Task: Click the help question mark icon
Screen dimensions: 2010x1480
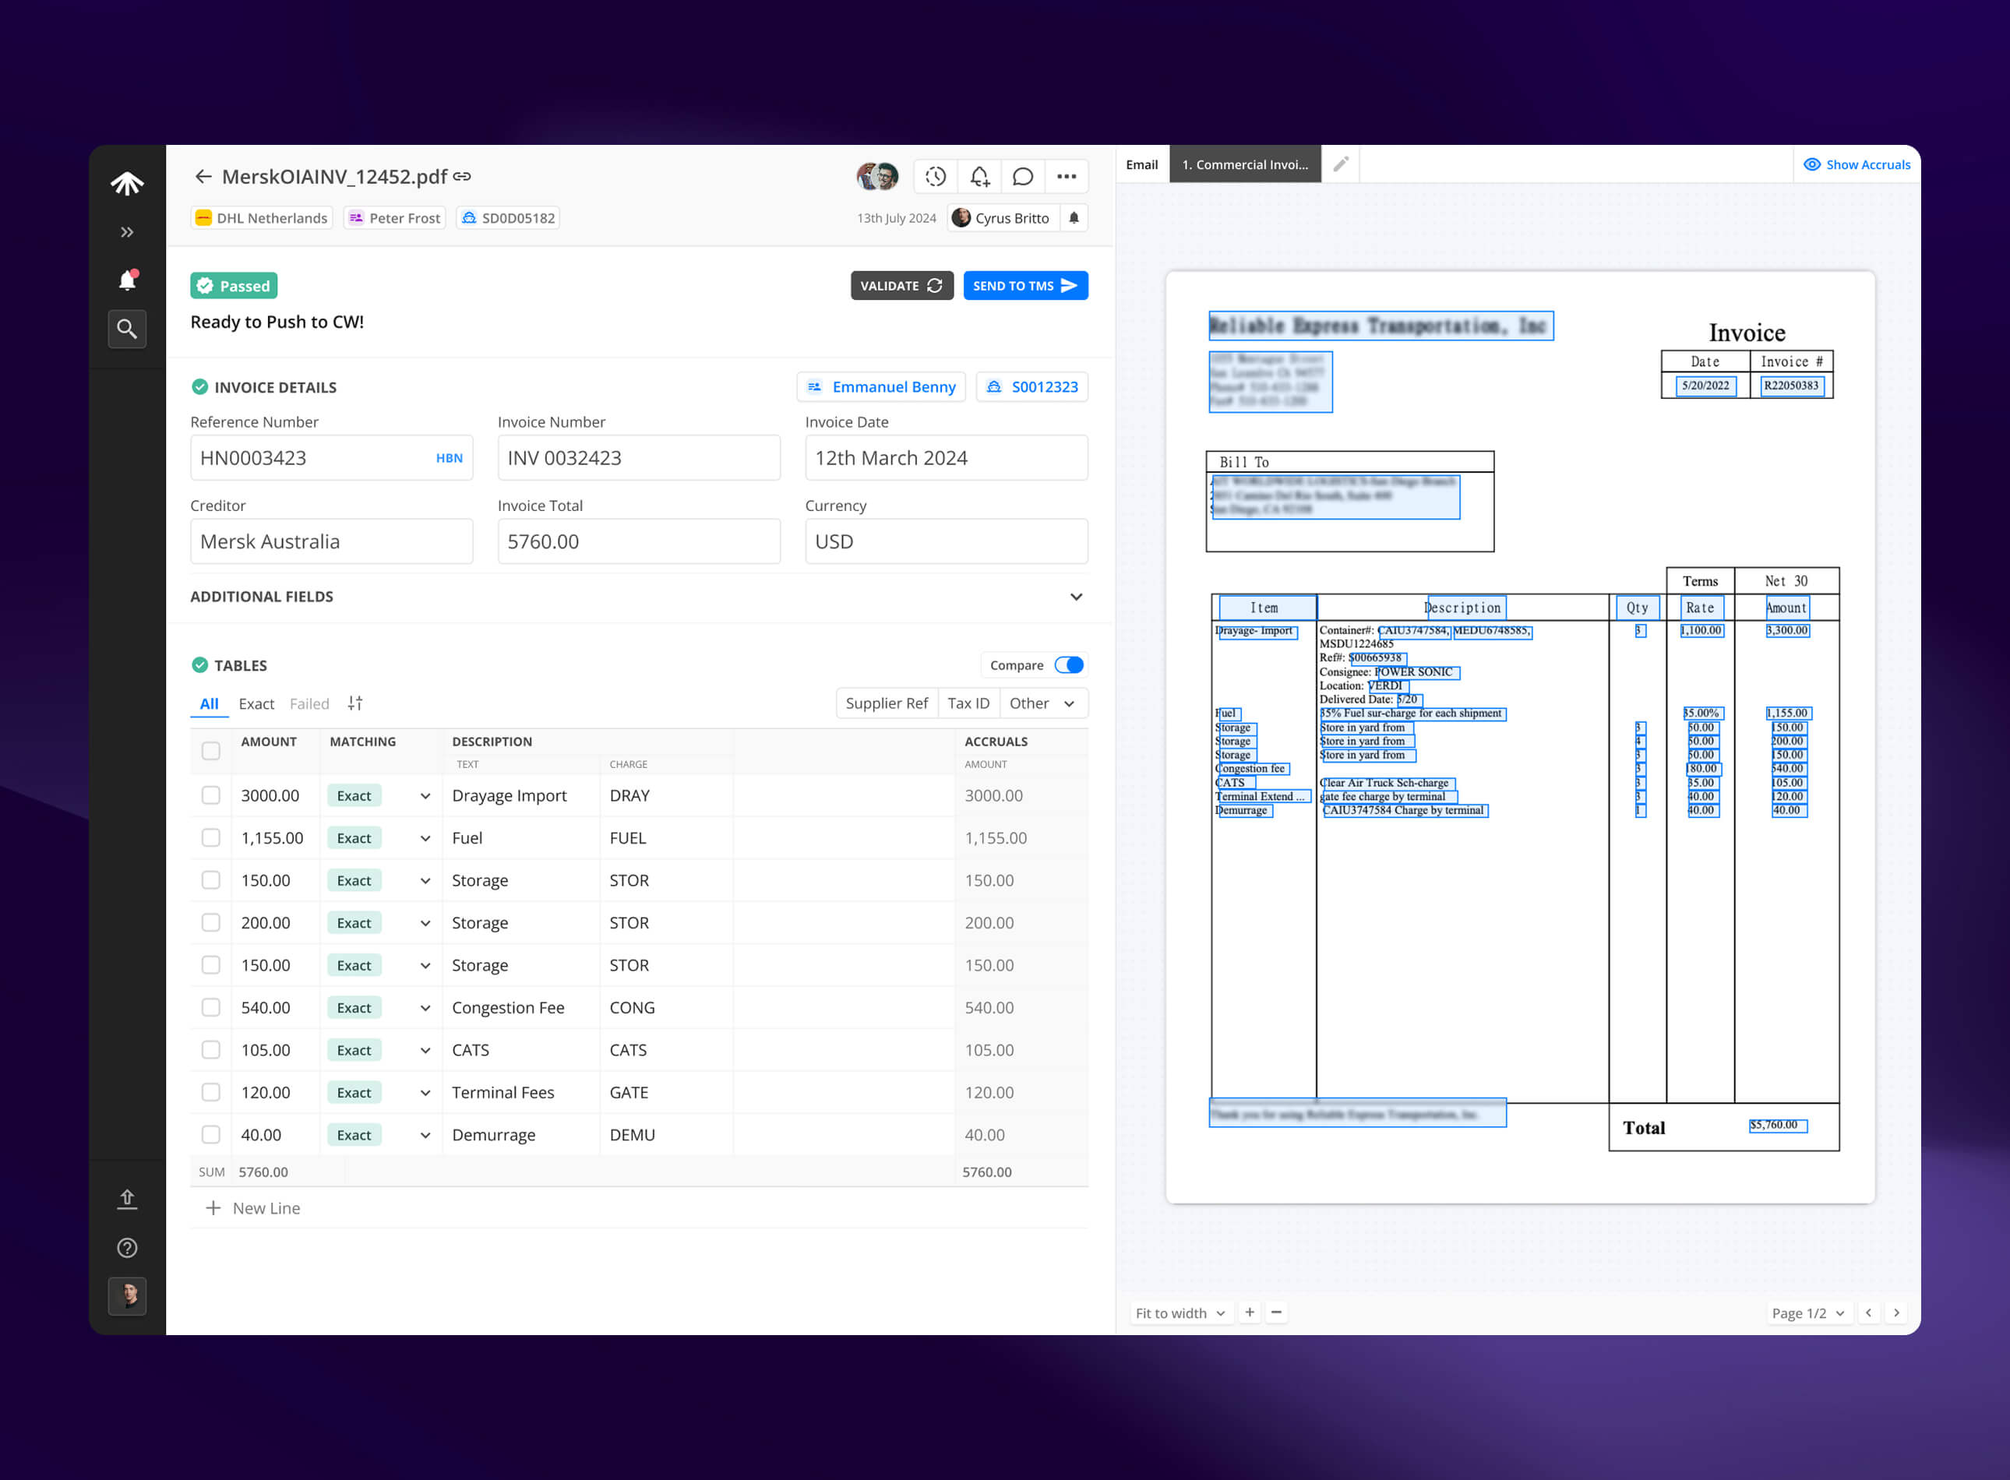Action: tap(127, 1248)
